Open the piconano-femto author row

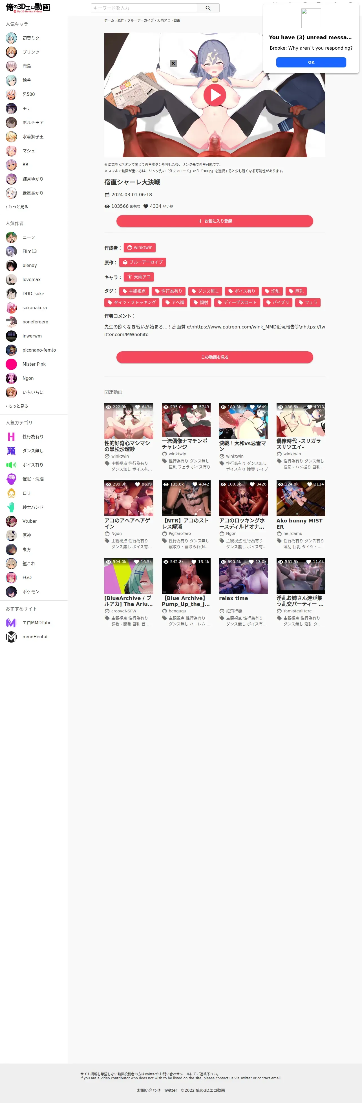34,350
